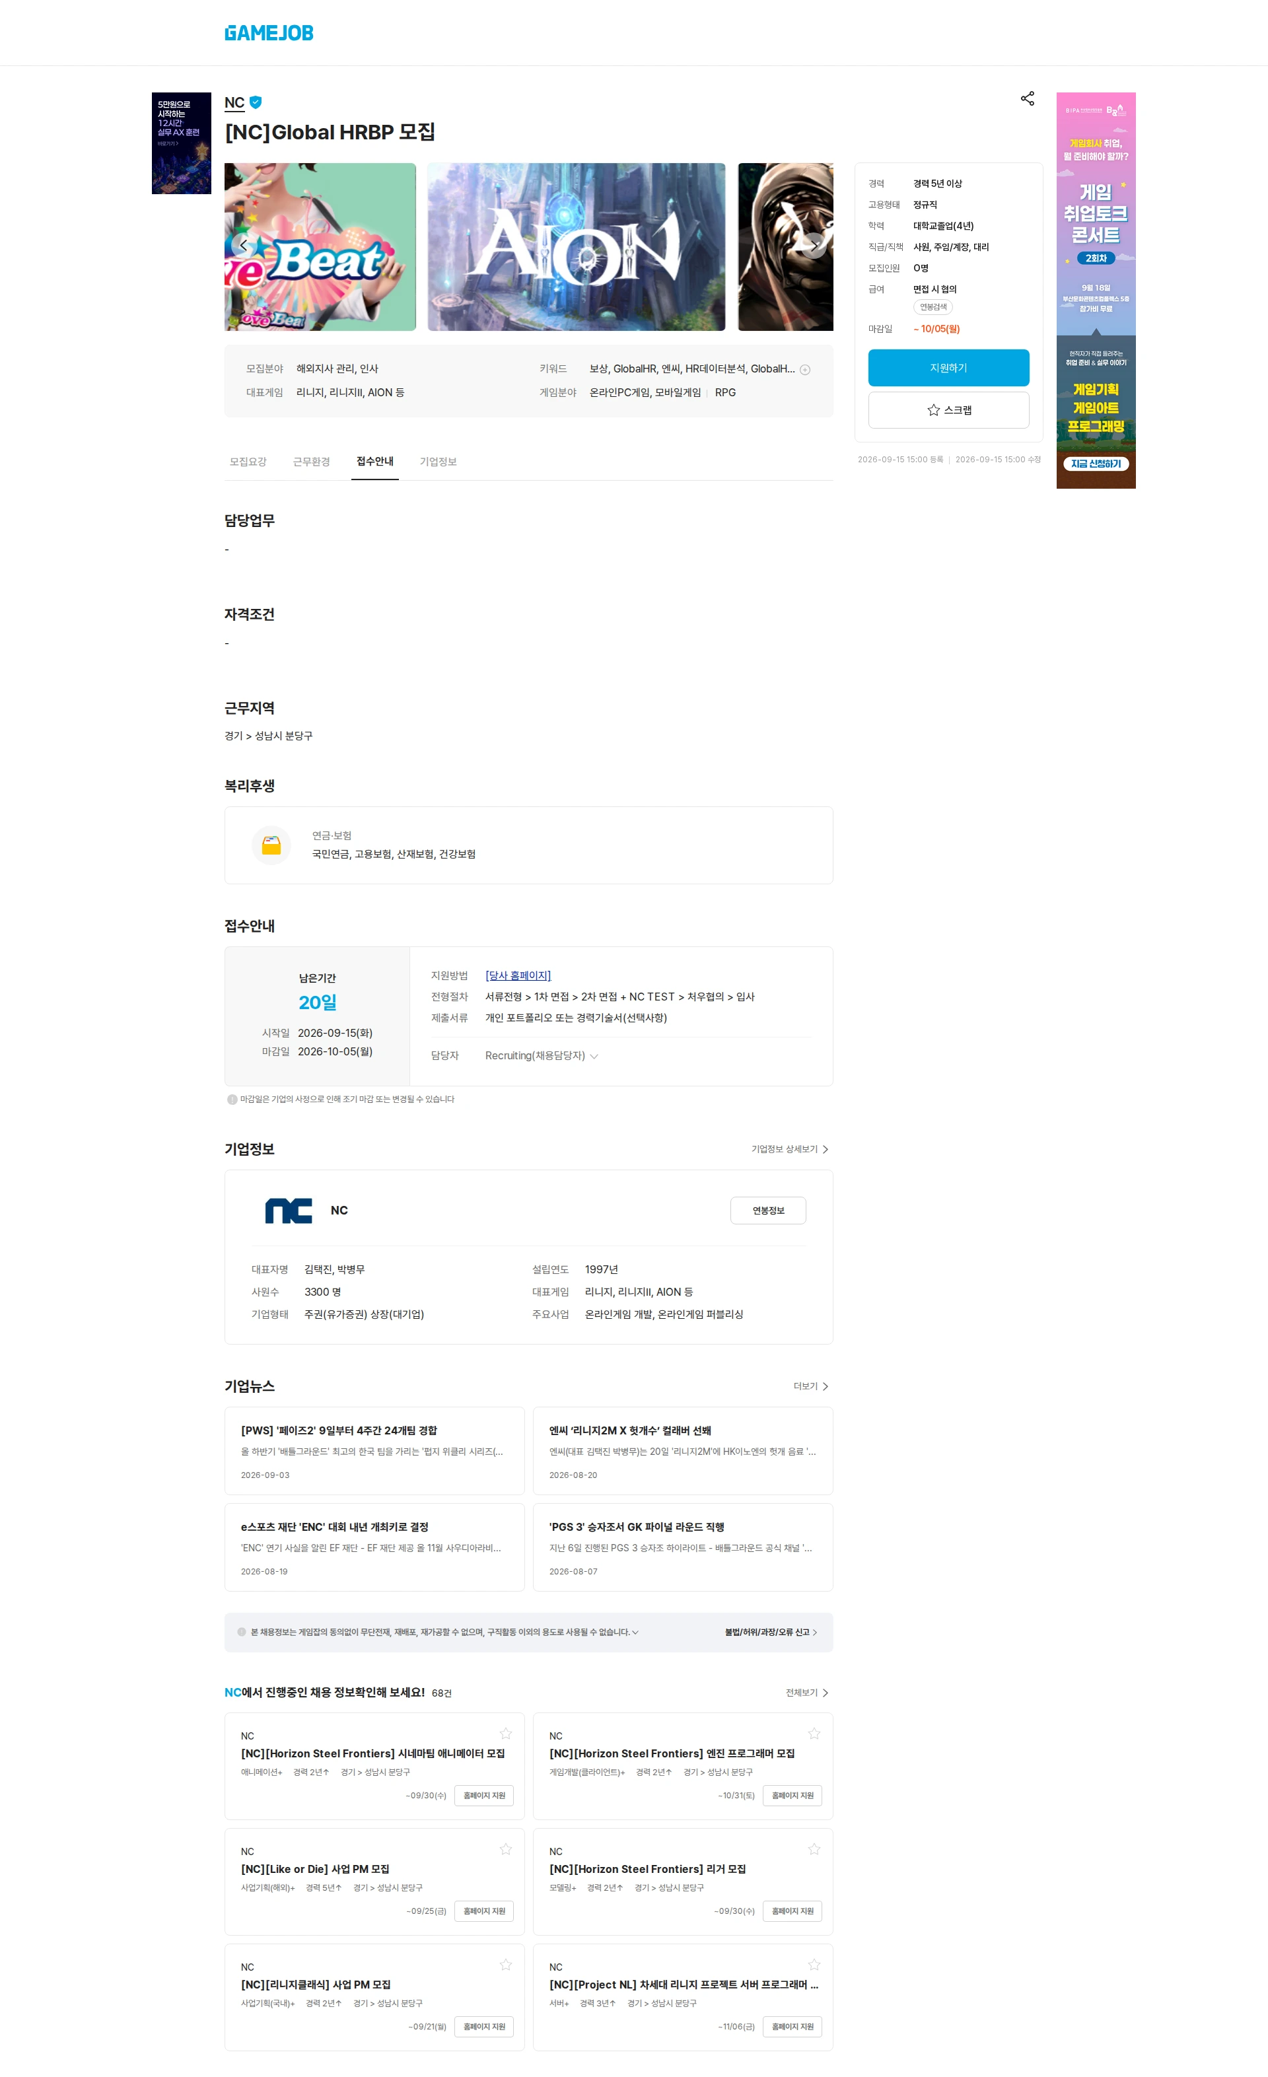Star the Horizon Steel Frontiers 리거 posting

(814, 1849)
